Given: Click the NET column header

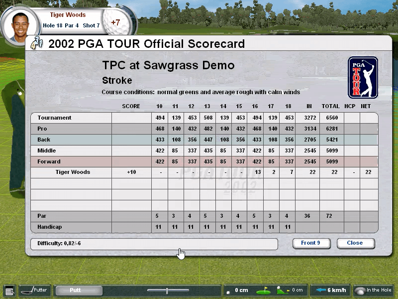Looking at the screenshot, I should click(366, 106).
